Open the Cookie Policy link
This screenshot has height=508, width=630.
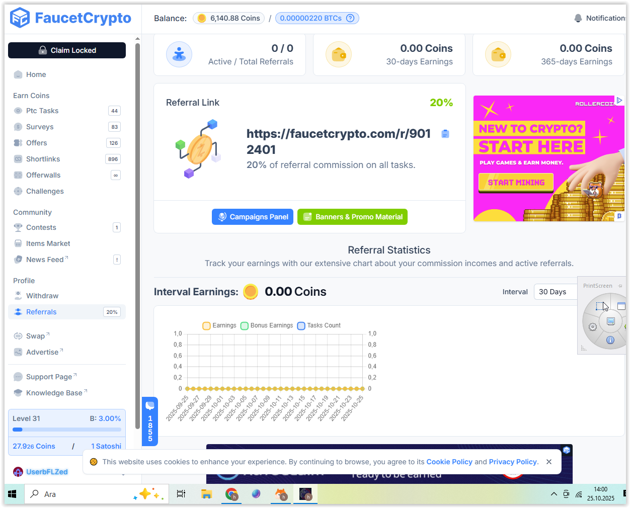click(449, 462)
